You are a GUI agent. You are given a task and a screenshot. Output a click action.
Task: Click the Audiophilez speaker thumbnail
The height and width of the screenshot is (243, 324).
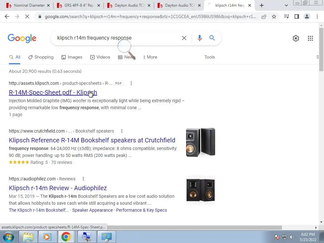pyautogui.click(x=200, y=190)
